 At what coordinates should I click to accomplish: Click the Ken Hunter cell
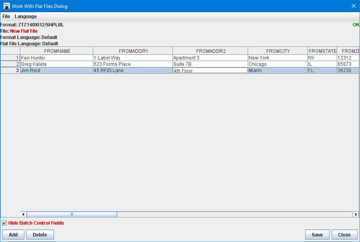(57, 58)
